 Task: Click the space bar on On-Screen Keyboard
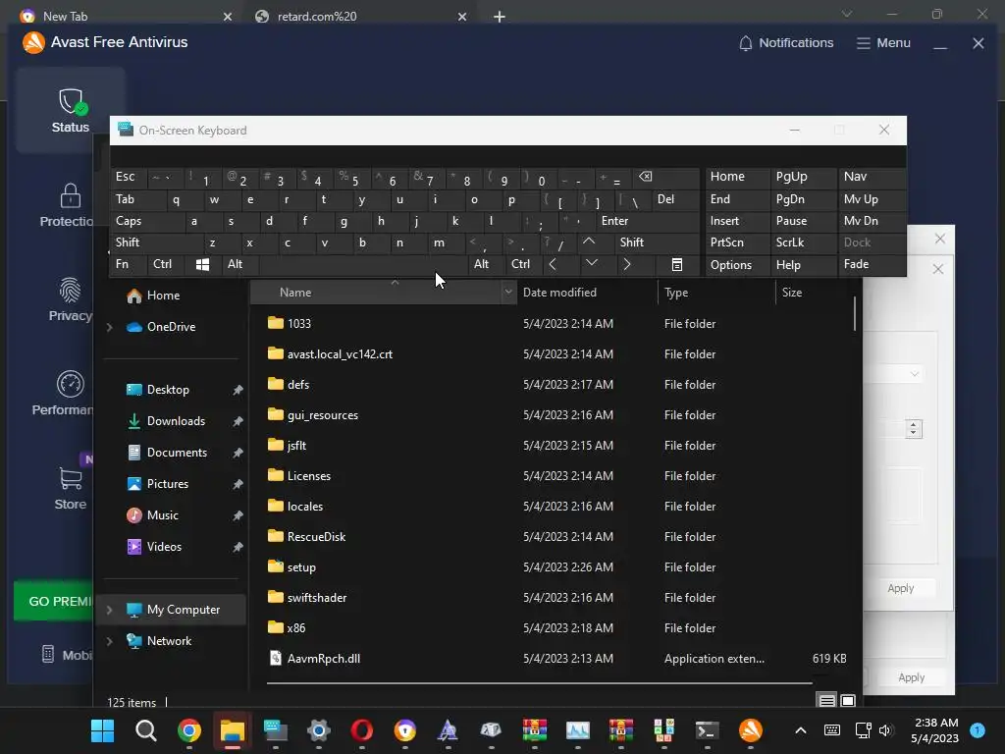pyautogui.click(x=363, y=264)
